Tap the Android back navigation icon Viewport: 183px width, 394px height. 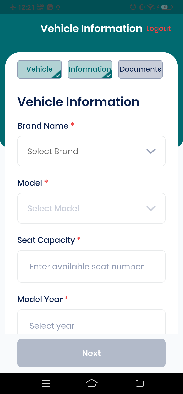coord(140,383)
